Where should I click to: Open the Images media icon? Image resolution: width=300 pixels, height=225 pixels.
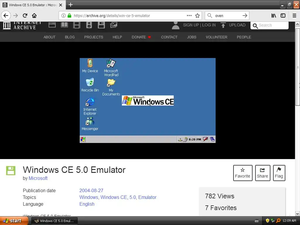click(x=114, y=25)
